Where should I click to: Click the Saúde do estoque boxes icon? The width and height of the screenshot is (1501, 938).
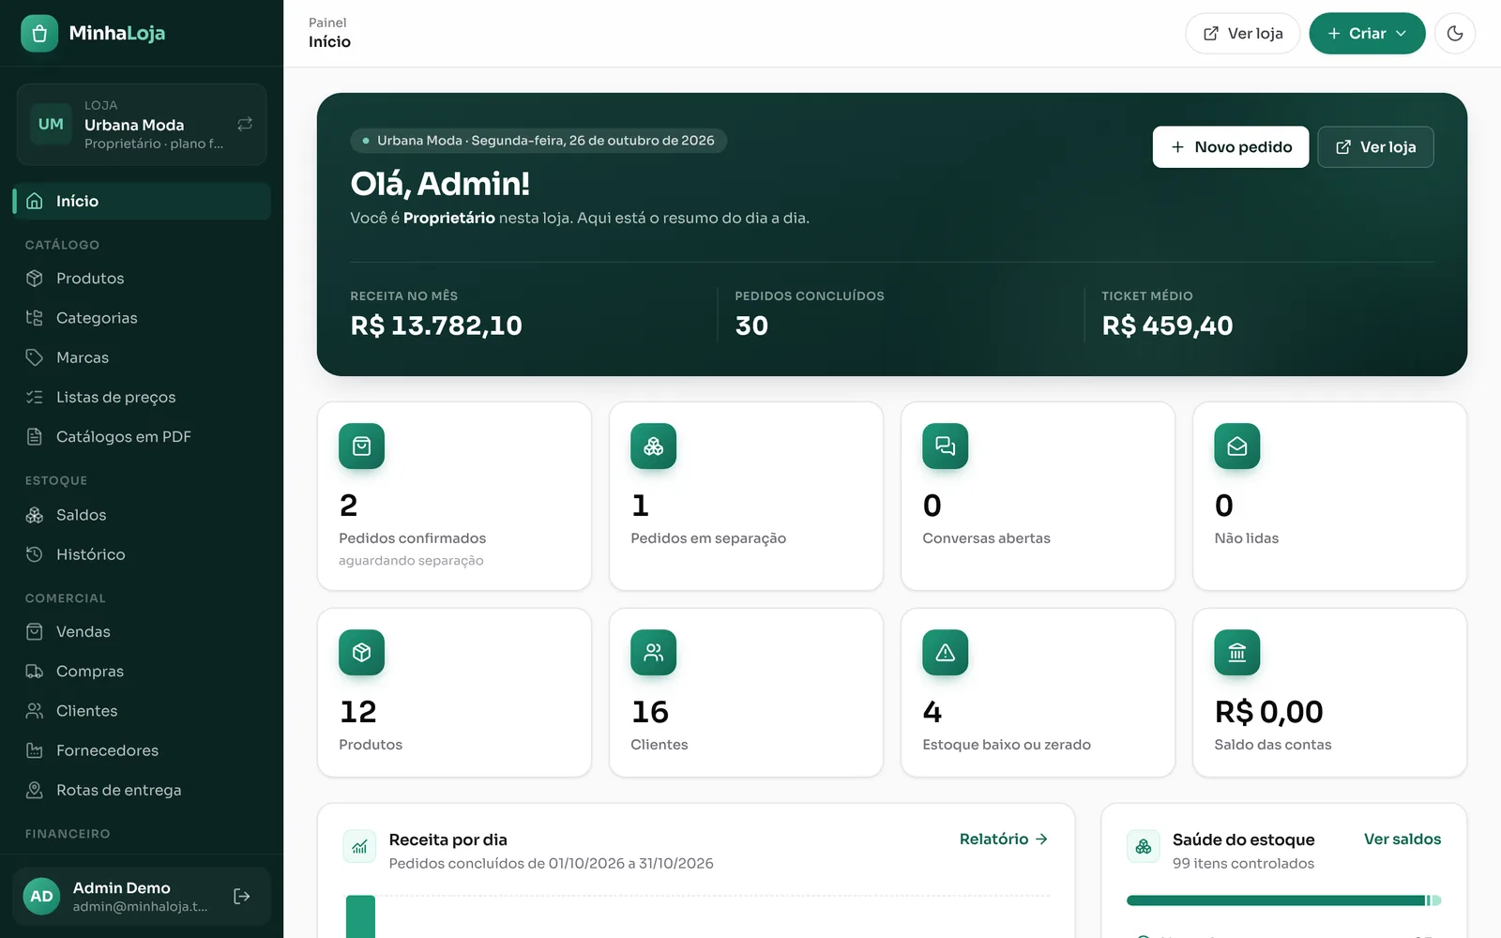click(x=1144, y=847)
